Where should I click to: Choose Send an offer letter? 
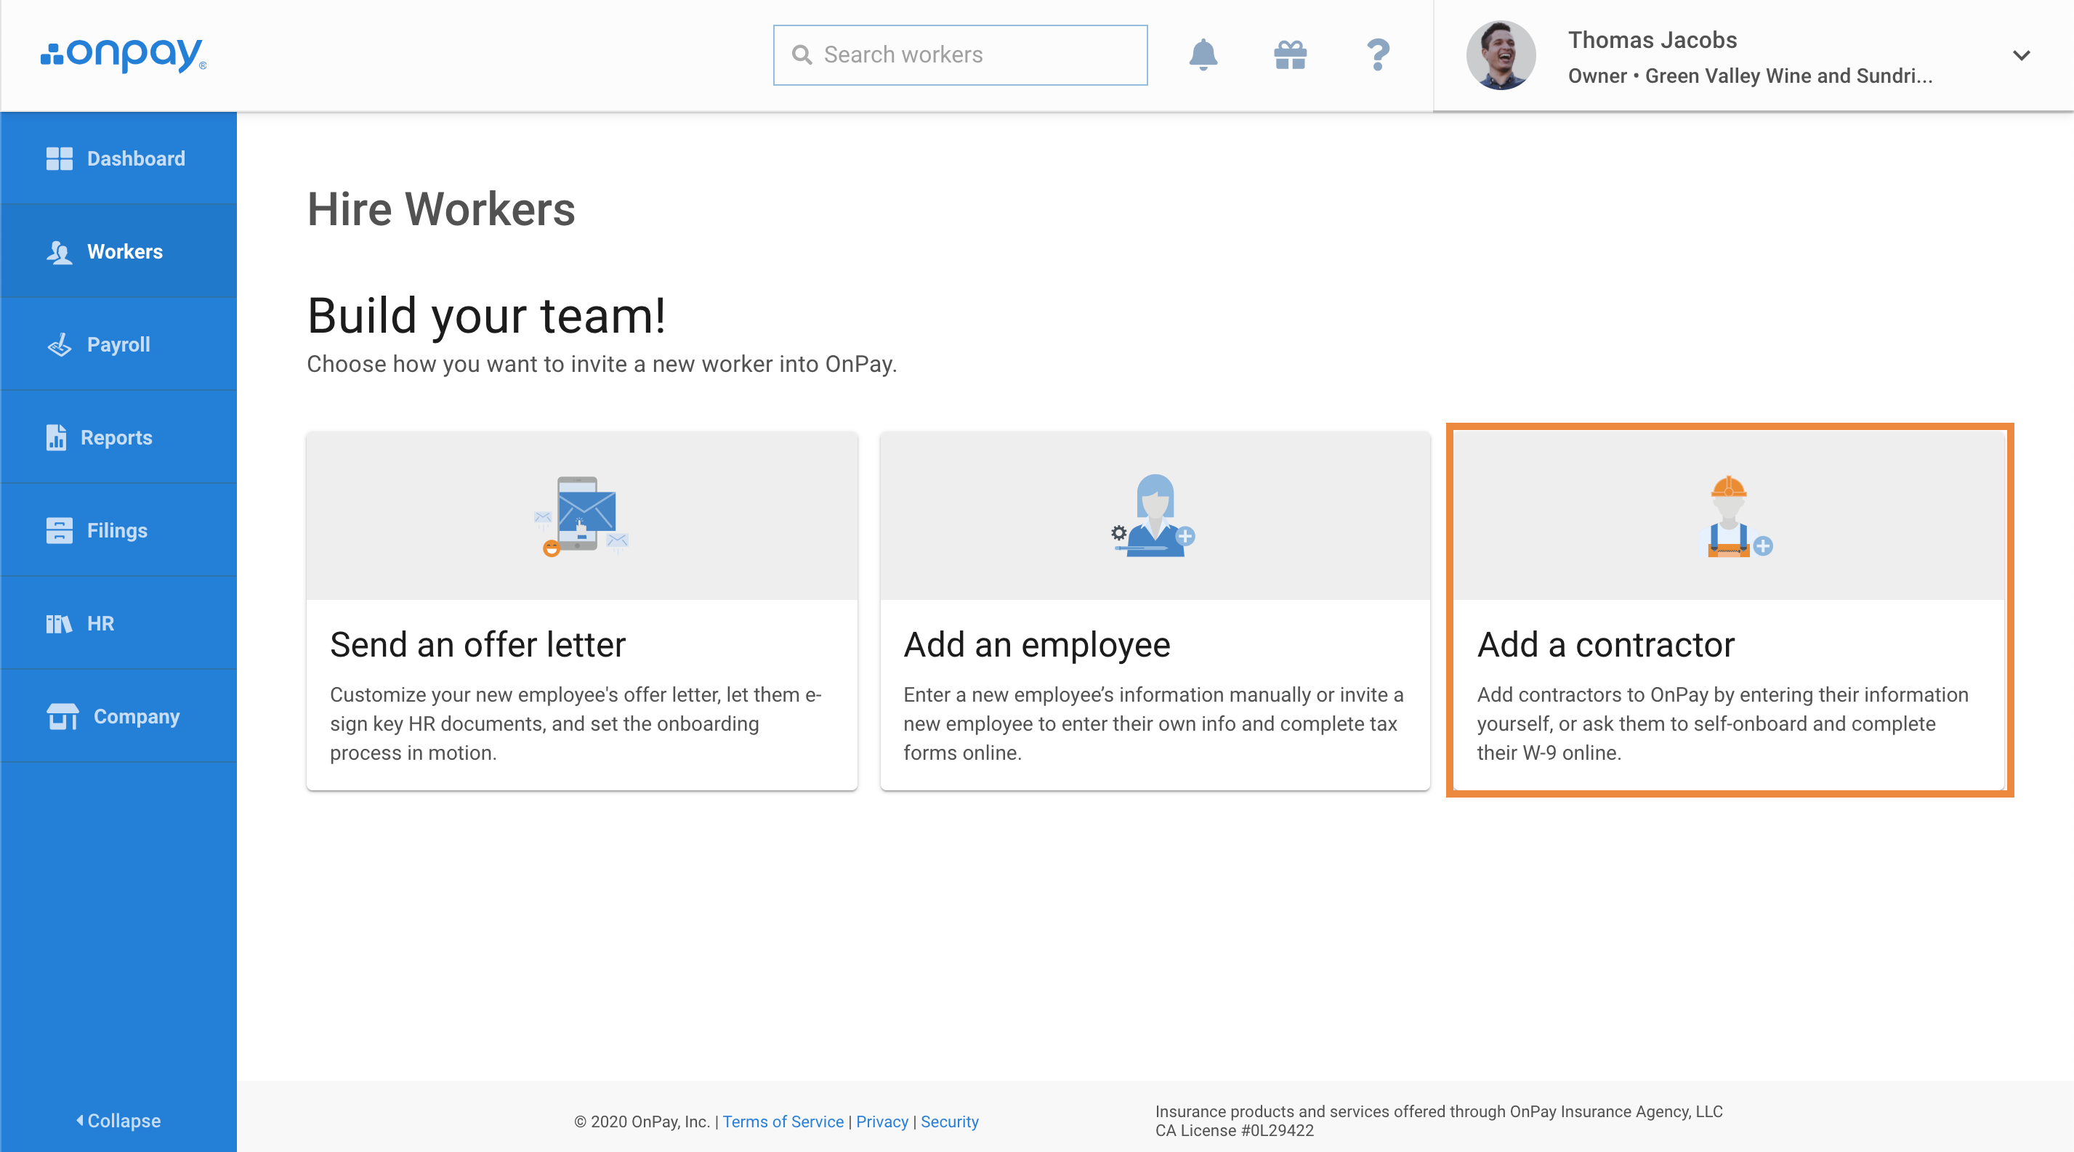[581, 612]
